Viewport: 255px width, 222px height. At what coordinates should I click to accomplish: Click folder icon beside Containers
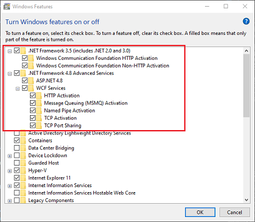click(x=23, y=141)
